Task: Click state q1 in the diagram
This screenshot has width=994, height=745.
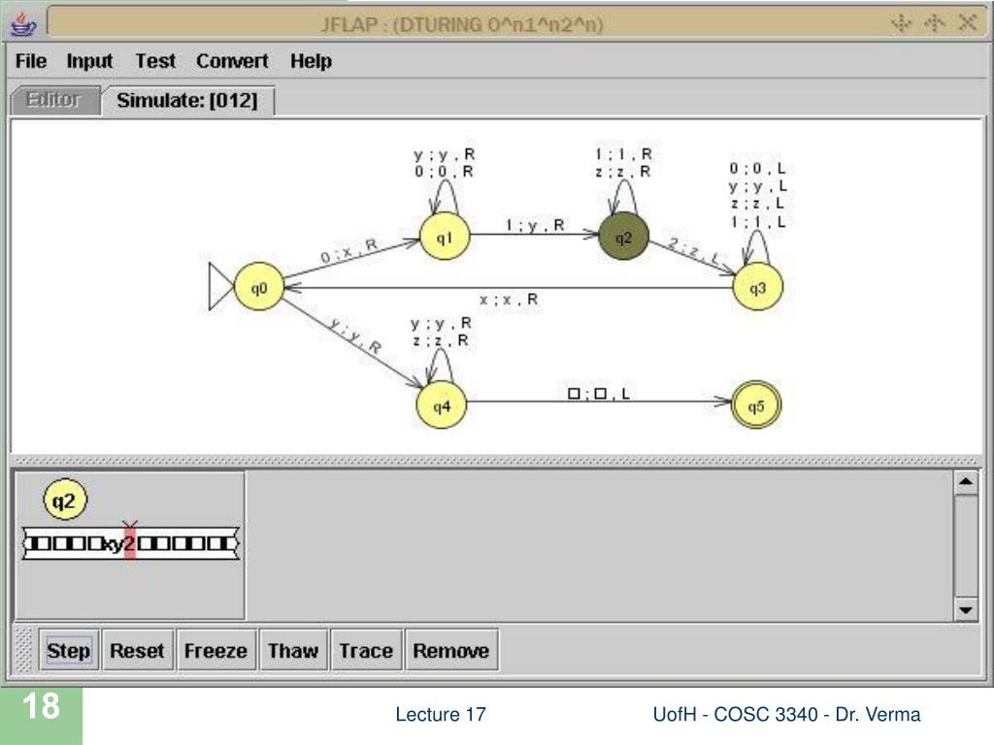Action: (445, 237)
